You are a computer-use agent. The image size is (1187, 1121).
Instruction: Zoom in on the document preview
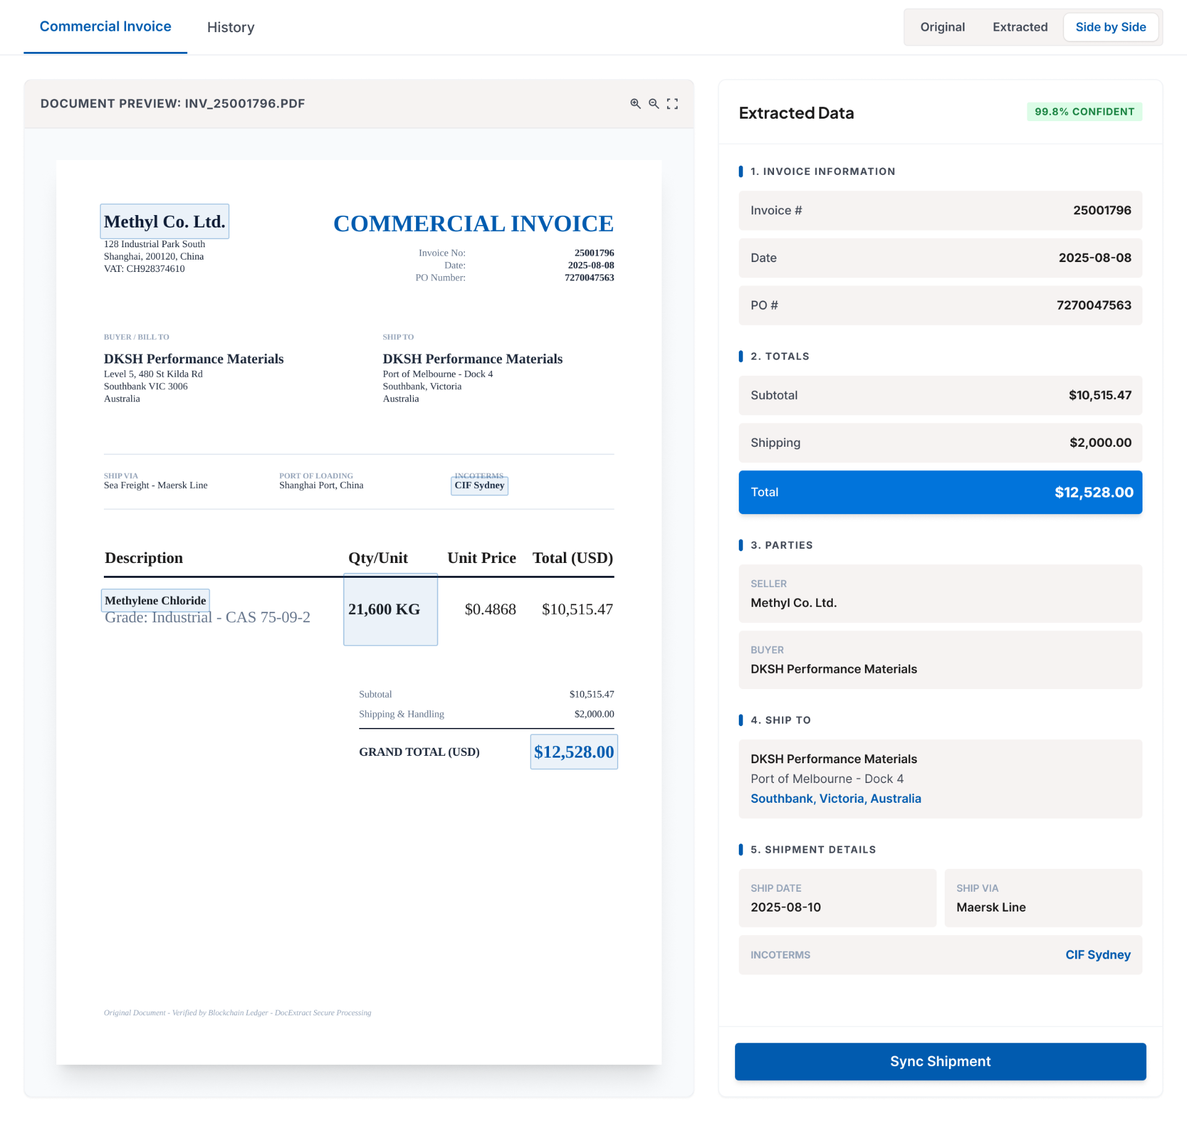pyautogui.click(x=636, y=104)
